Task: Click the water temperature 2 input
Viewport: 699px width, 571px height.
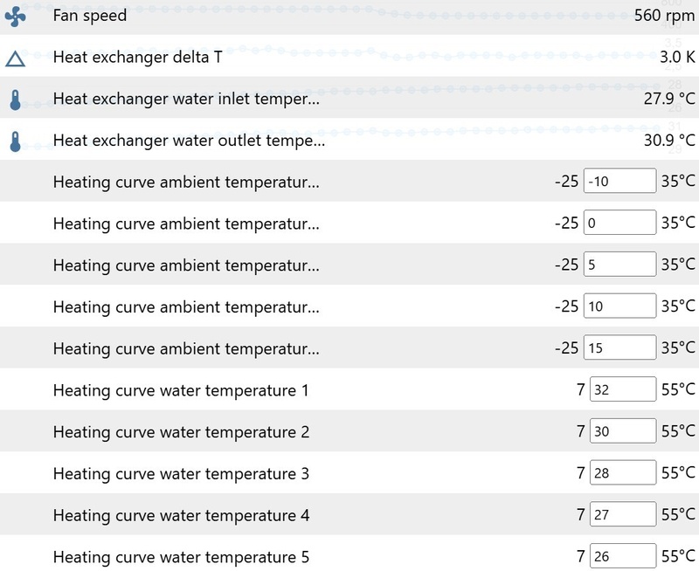Action: pyautogui.click(x=622, y=431)
